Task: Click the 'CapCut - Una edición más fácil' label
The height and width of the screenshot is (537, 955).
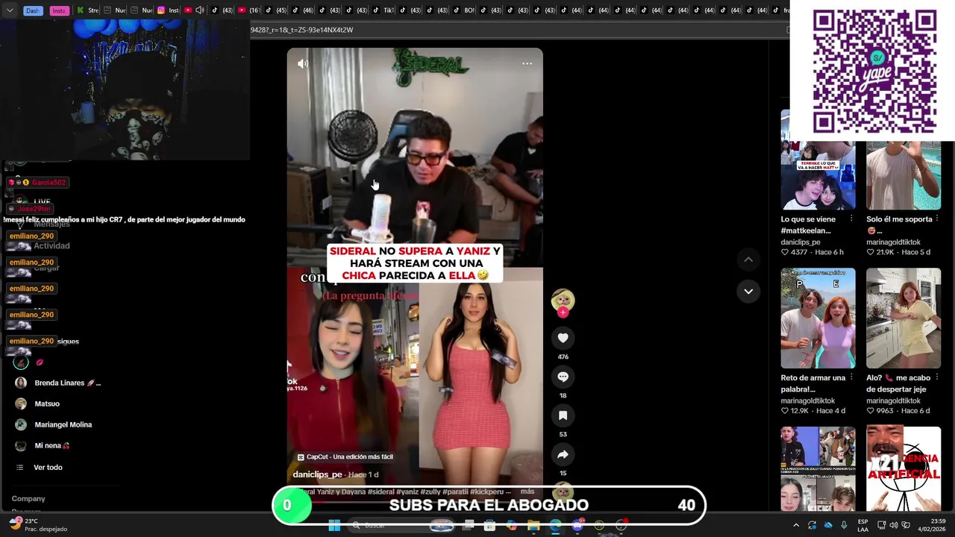Action: click(345, 457)
